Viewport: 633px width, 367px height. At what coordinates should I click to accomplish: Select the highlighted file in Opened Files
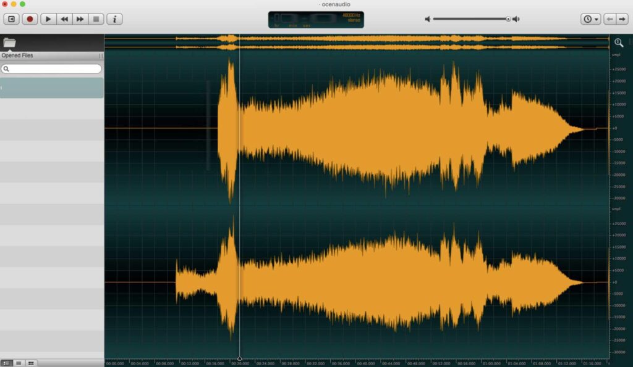point(52,88)
